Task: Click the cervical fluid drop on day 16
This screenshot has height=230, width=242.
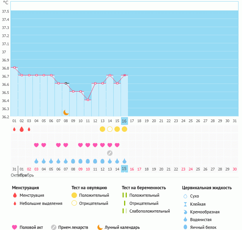Action: (x=124, y=161)
